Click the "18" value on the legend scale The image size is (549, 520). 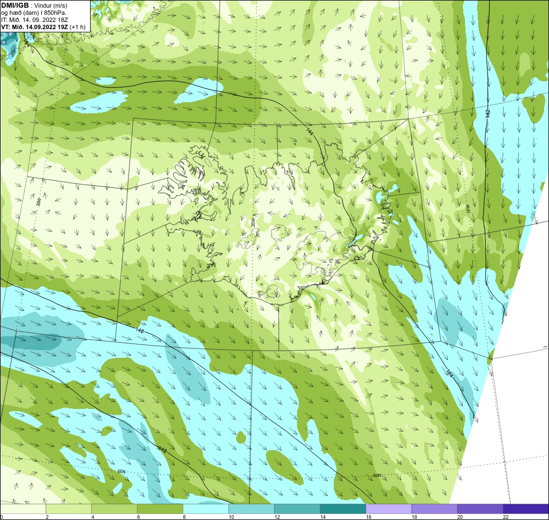tap(414, 517)
